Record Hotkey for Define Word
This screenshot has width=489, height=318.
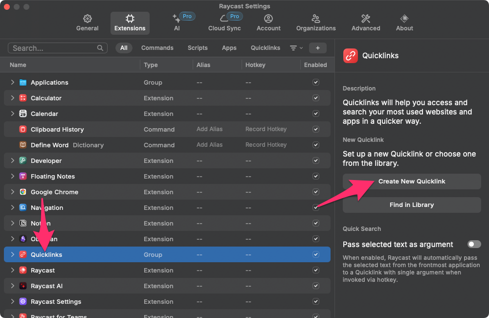(x=266, y=144)
